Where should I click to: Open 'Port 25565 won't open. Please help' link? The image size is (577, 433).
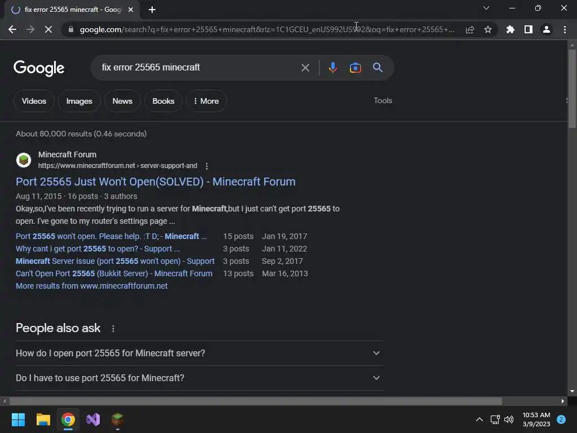[x=111, y=236]
